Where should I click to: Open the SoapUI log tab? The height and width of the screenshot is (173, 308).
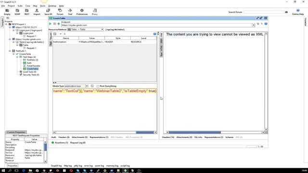(56, 166)
